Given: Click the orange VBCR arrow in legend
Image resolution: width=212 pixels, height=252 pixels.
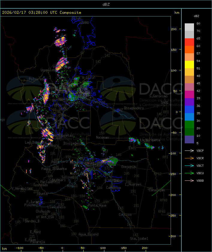Looking at the screenshot, I should [189, 158].
